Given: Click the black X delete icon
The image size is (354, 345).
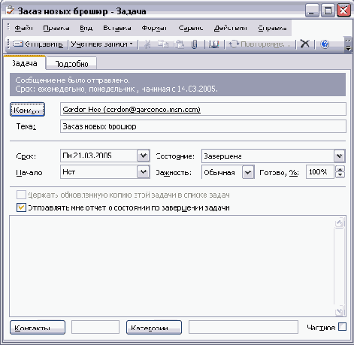Looking at the screenshot, I should [x=304, y=44].
